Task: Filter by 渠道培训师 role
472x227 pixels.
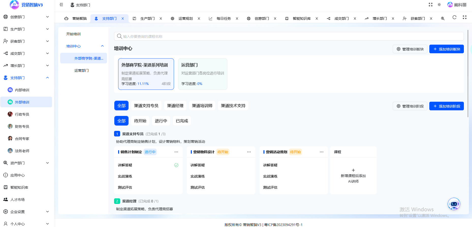Action: [x=202, y=106]
